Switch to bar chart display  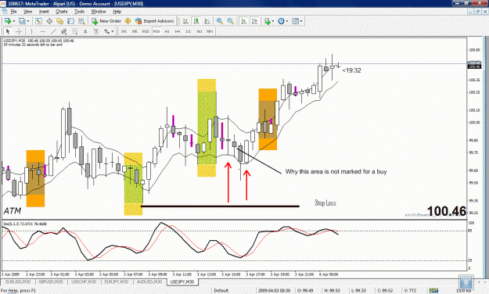[185, 21]
